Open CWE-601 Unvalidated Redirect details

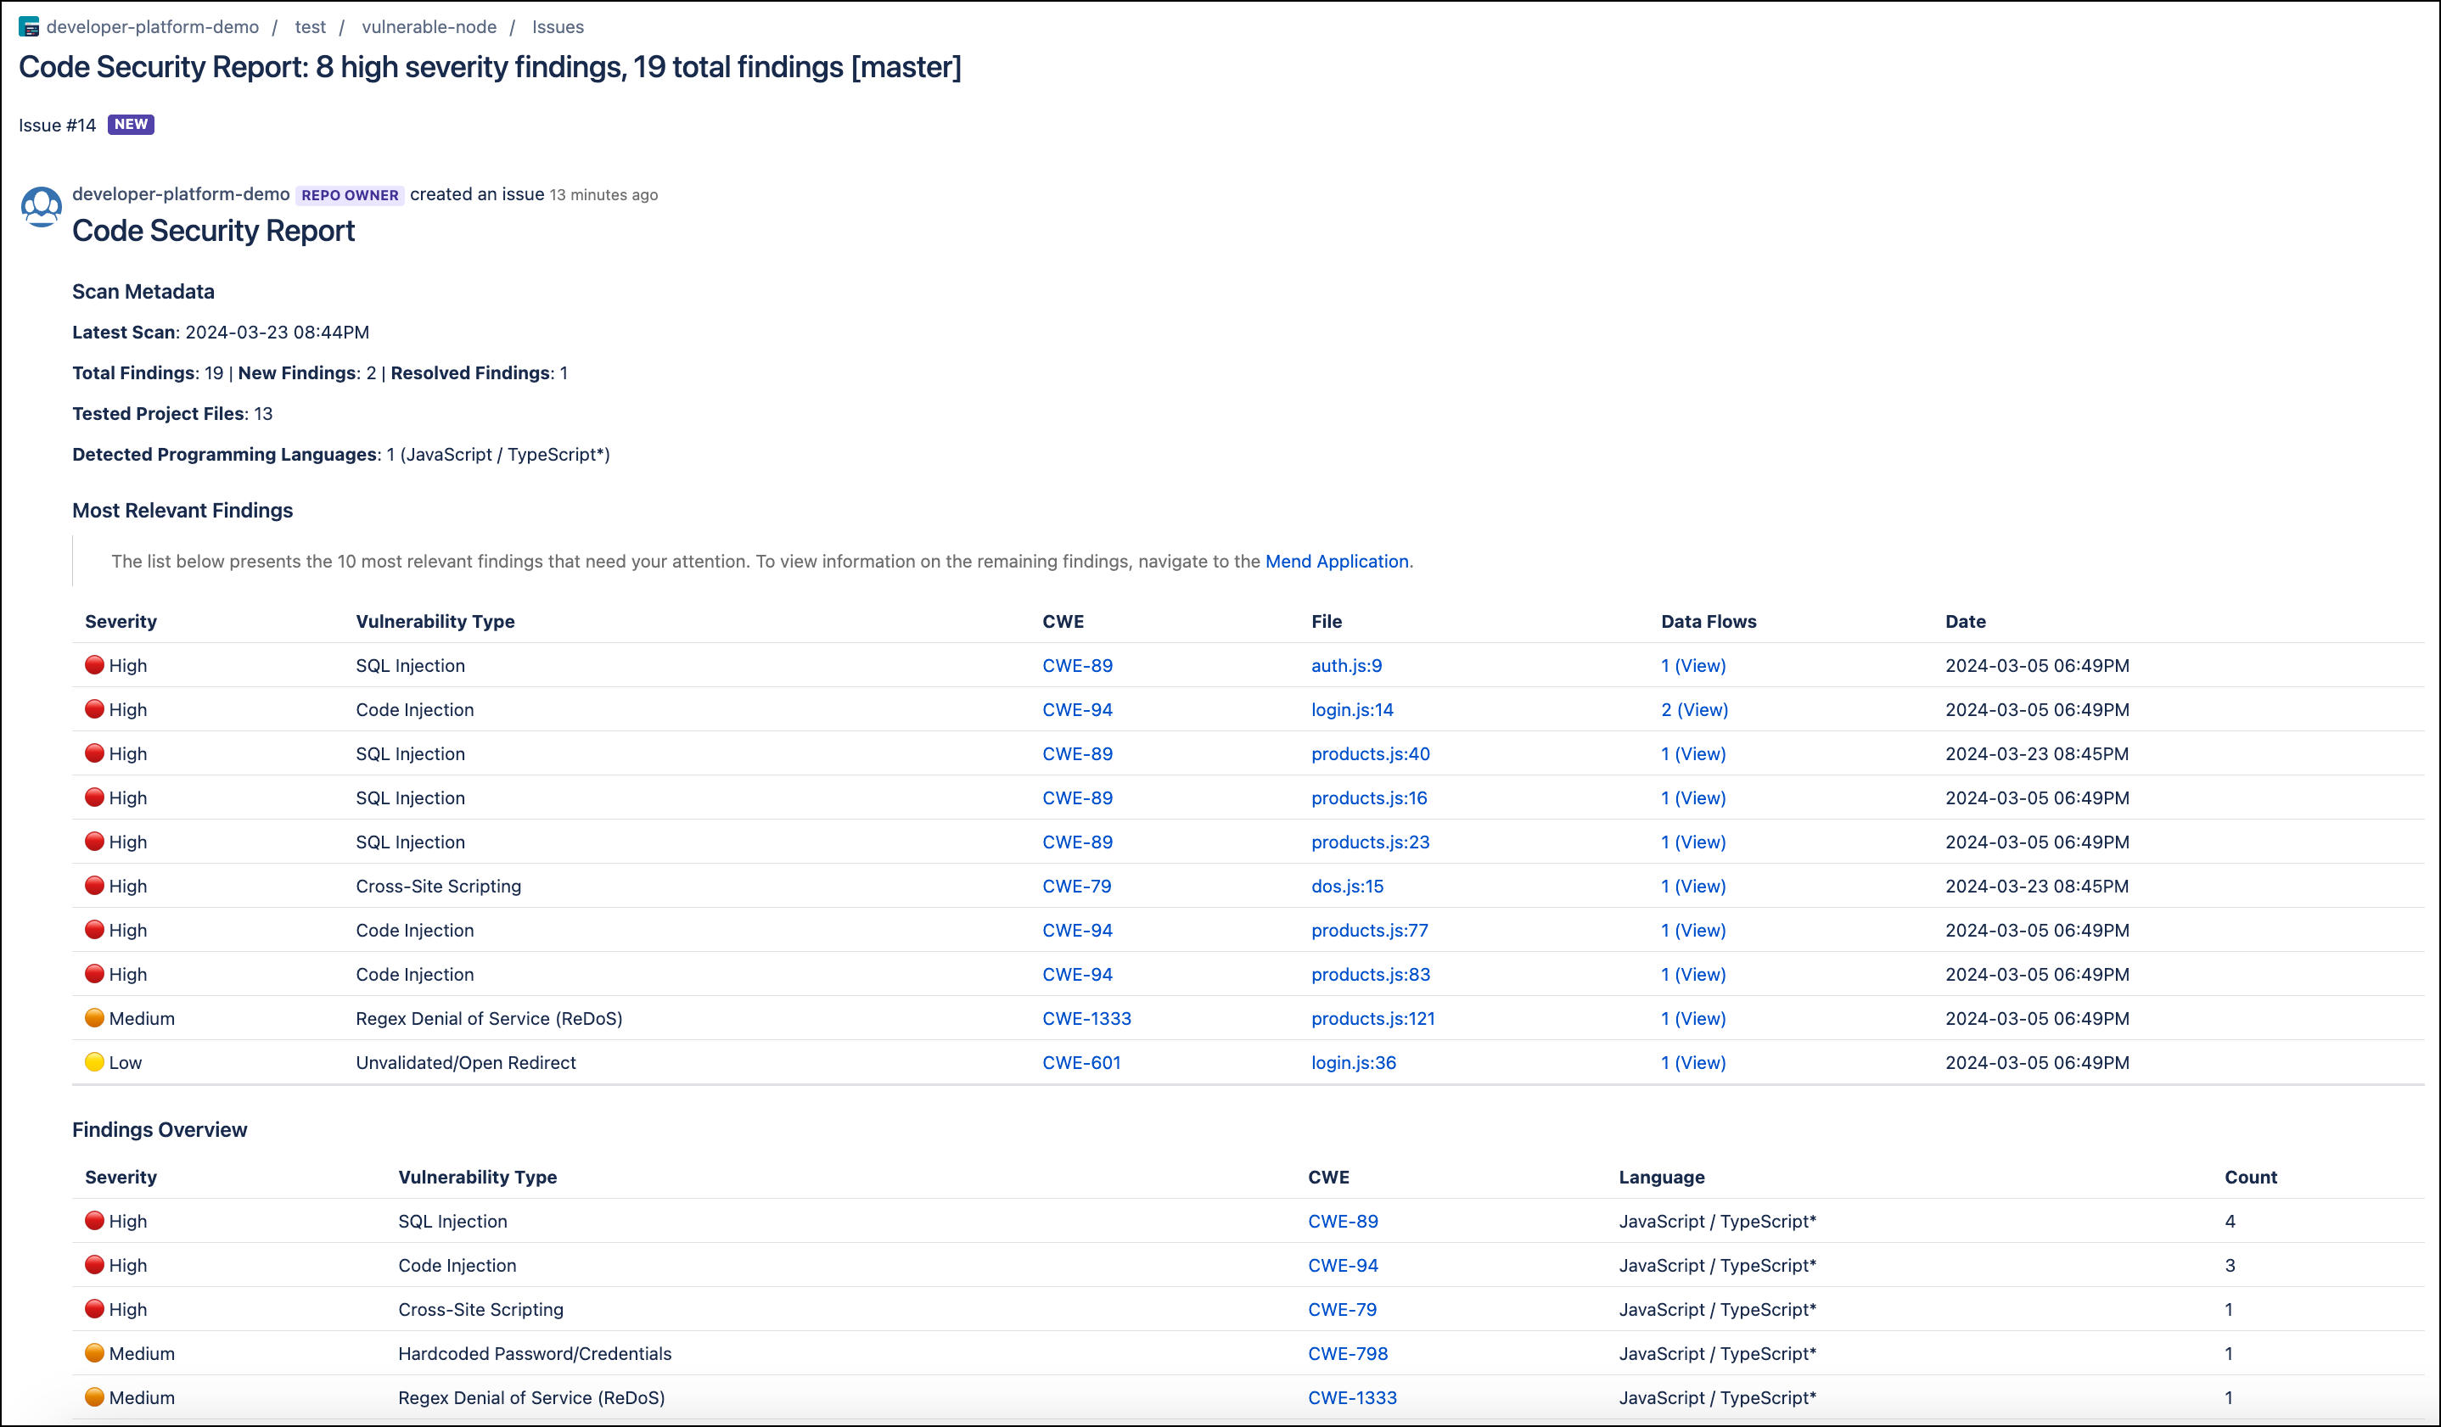point(1081,1061)
